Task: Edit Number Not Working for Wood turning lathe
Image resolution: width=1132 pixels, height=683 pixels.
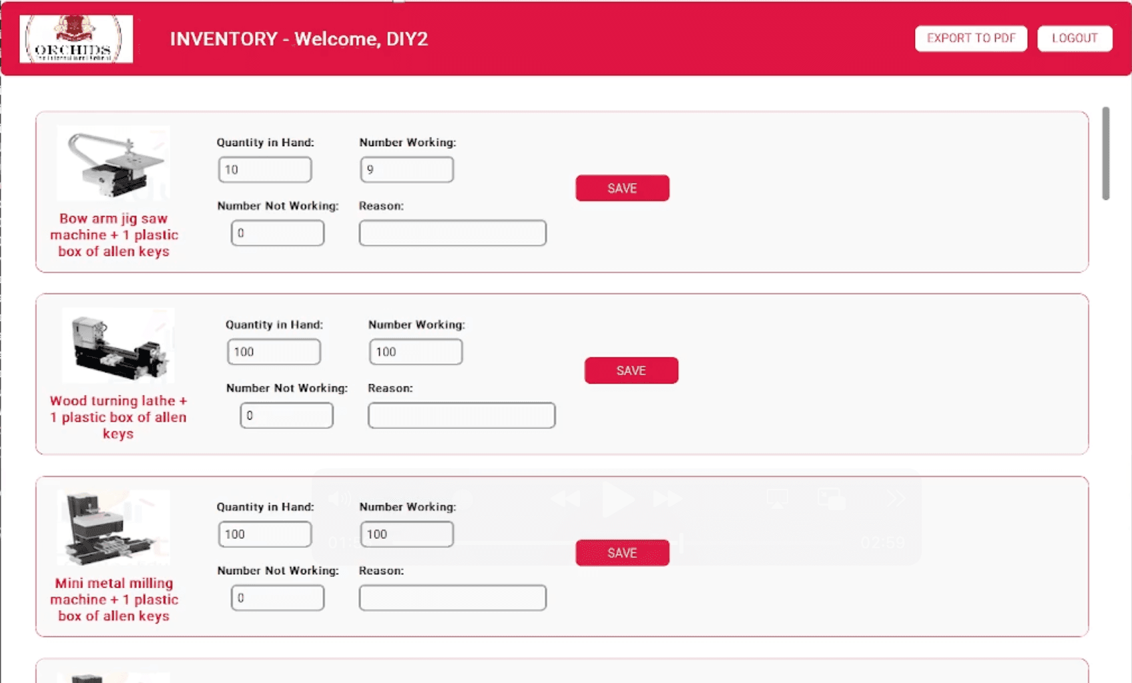Action: tap(286, 416)
